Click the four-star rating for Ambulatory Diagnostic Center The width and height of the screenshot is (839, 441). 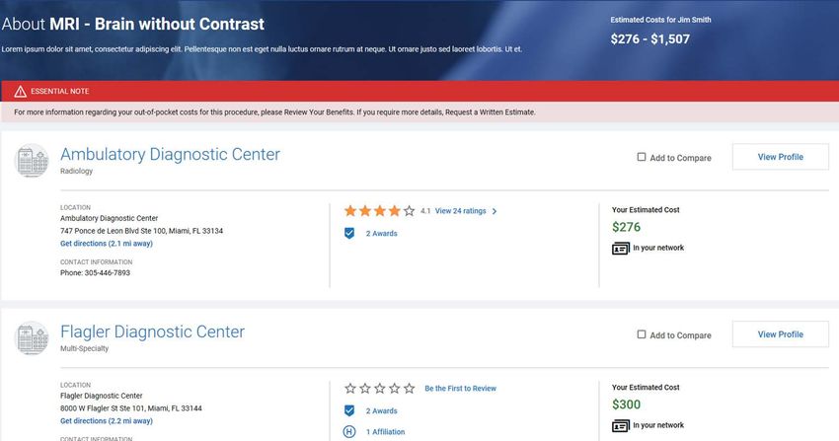[379, 210]
